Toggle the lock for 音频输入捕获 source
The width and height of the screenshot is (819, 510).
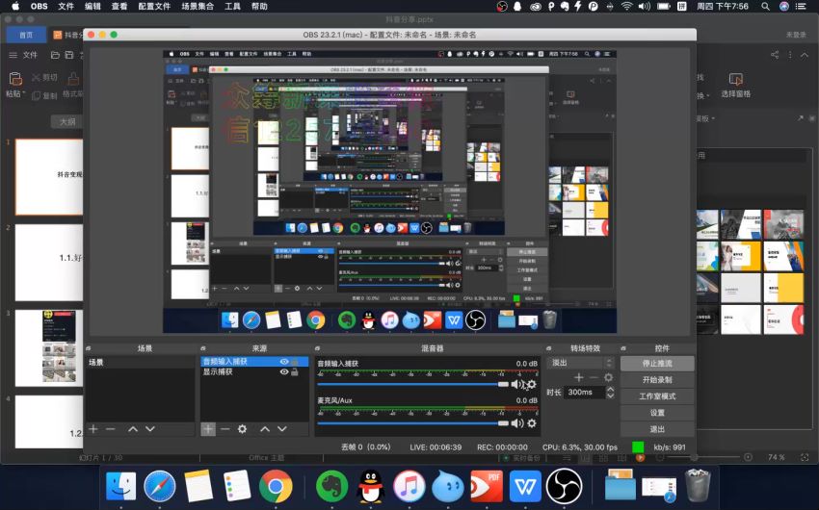click(295, 362)
